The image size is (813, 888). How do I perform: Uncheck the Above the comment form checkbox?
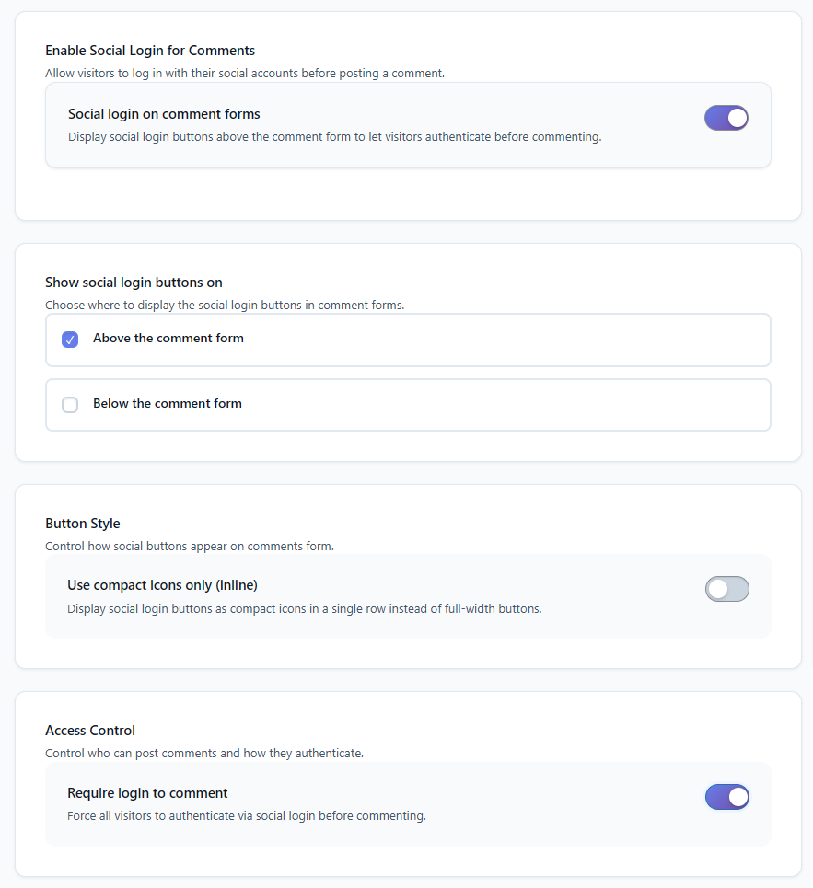click(70, 340)
